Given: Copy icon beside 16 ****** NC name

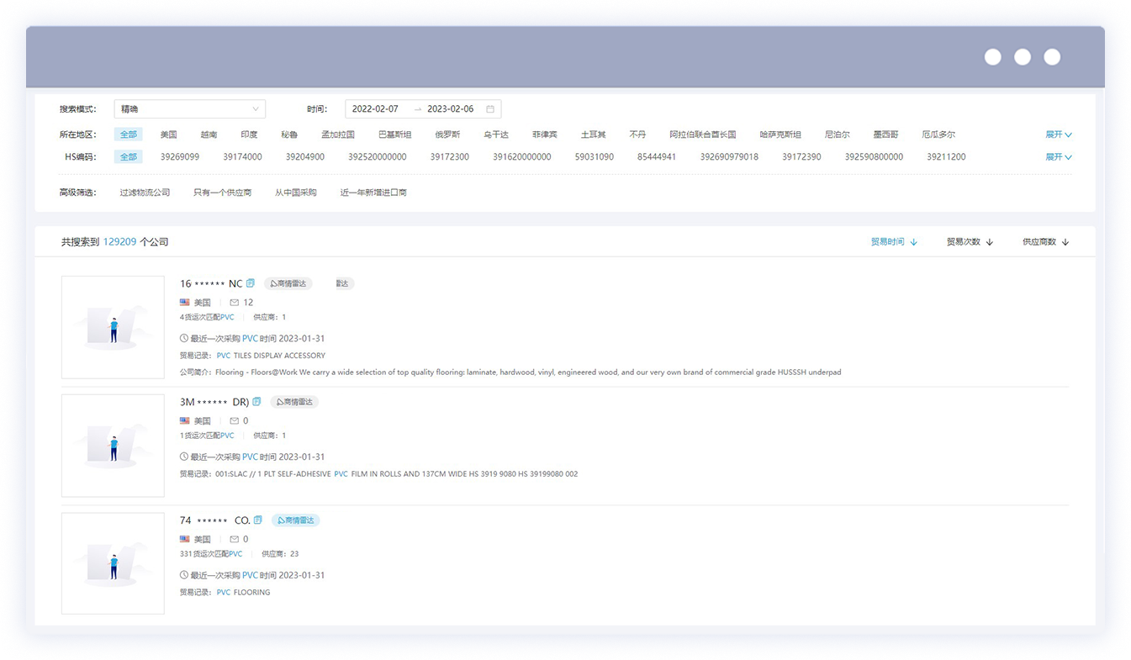Looking at the screenshot, I should point(251,283).
